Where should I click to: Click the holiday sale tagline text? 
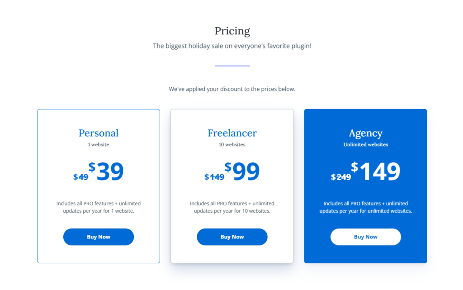(x=232, y=46)
